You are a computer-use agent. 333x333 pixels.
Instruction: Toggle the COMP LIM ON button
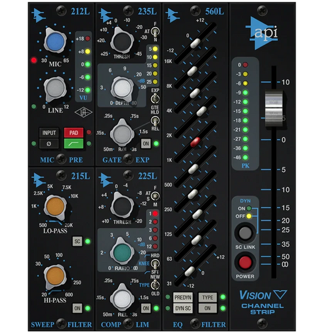(x=146, y=308)
